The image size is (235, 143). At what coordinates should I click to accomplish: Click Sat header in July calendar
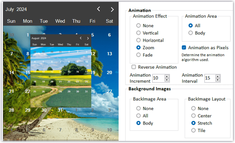pos(109,21)
